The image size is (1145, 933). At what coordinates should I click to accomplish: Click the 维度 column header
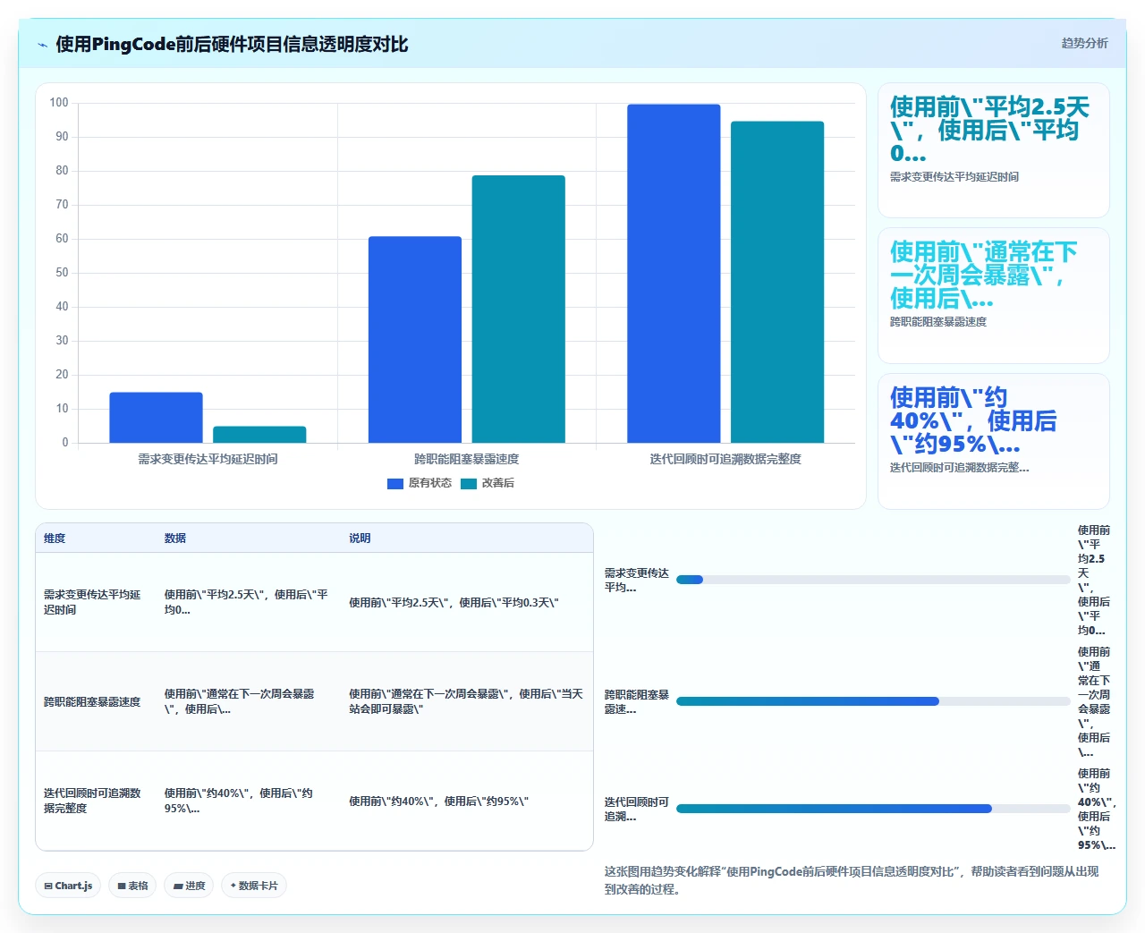(x=55, y=539)
